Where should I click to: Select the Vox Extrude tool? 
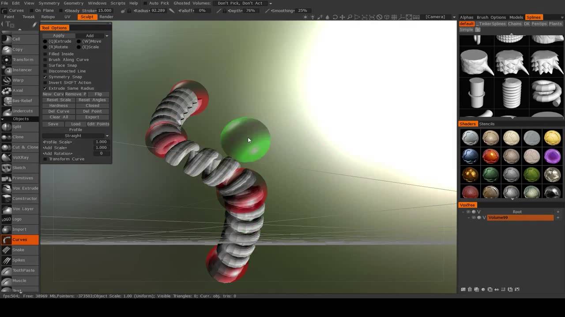[x=19, y=188]
